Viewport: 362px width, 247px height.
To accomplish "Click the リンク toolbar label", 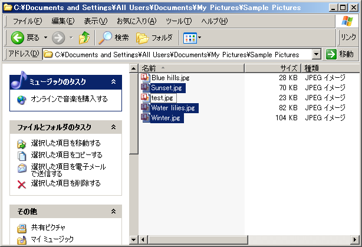I will click(348, 37).
